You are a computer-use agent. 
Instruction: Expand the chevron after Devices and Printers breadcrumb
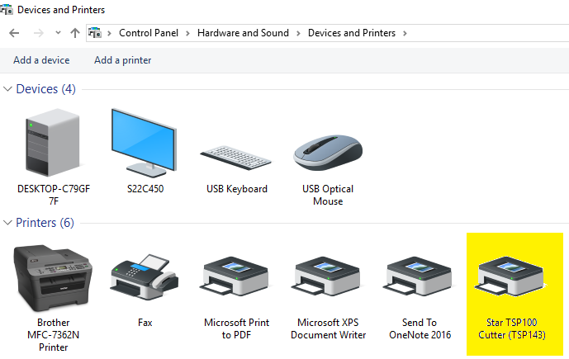(405, 33)
